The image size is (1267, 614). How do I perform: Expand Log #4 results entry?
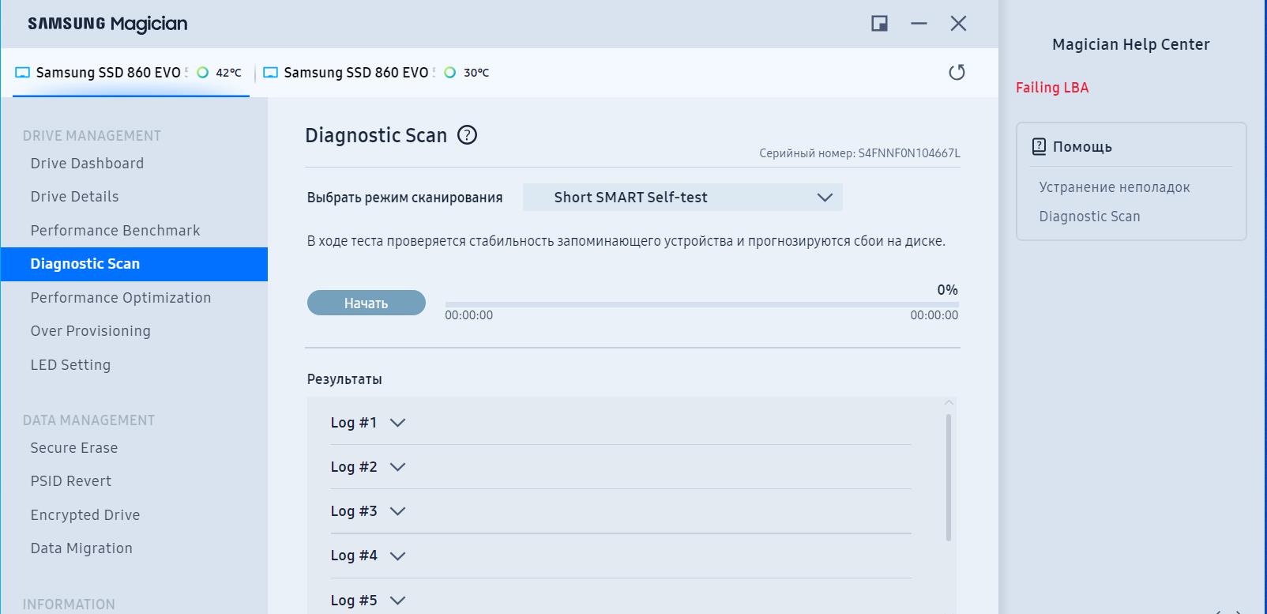click(x=397, y=556)
